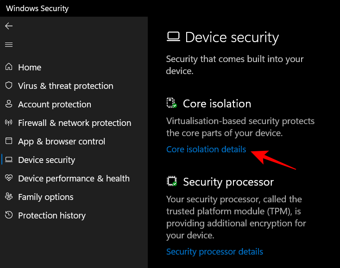
Task: Click the Device security laptop heading icon
Action: (x=173, y=37)
